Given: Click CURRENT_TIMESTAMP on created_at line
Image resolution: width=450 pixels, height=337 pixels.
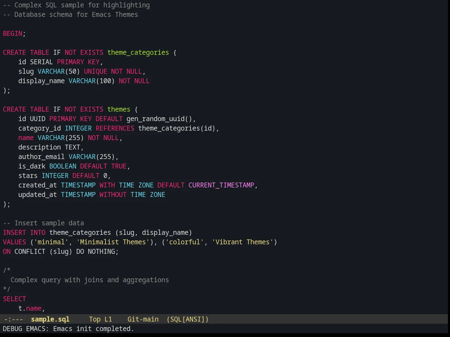Looking at the screenshot, I should pyautogui.click(x=221, y=185).
